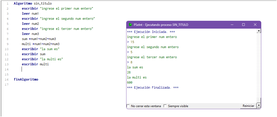277x117 pixels.
Task: Toggle the "Siempre visible" checkbox
Action: (x=165, y=106)
